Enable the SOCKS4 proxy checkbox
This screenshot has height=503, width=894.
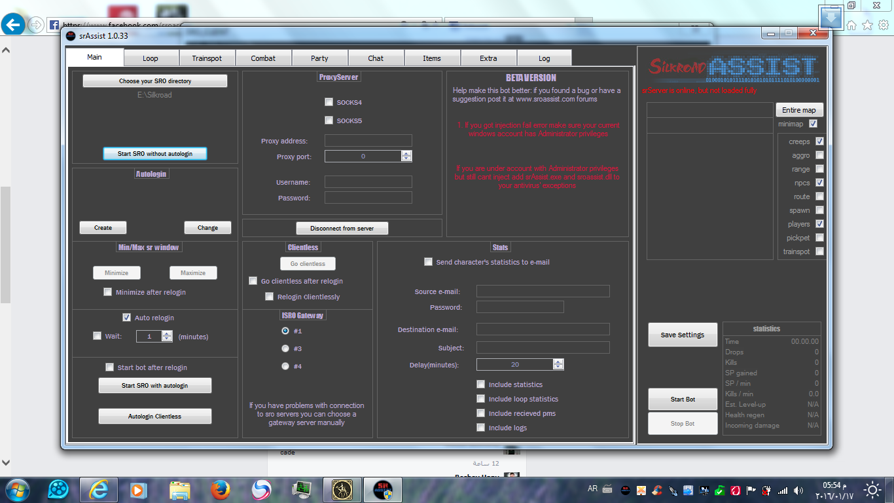pos(329,102)
